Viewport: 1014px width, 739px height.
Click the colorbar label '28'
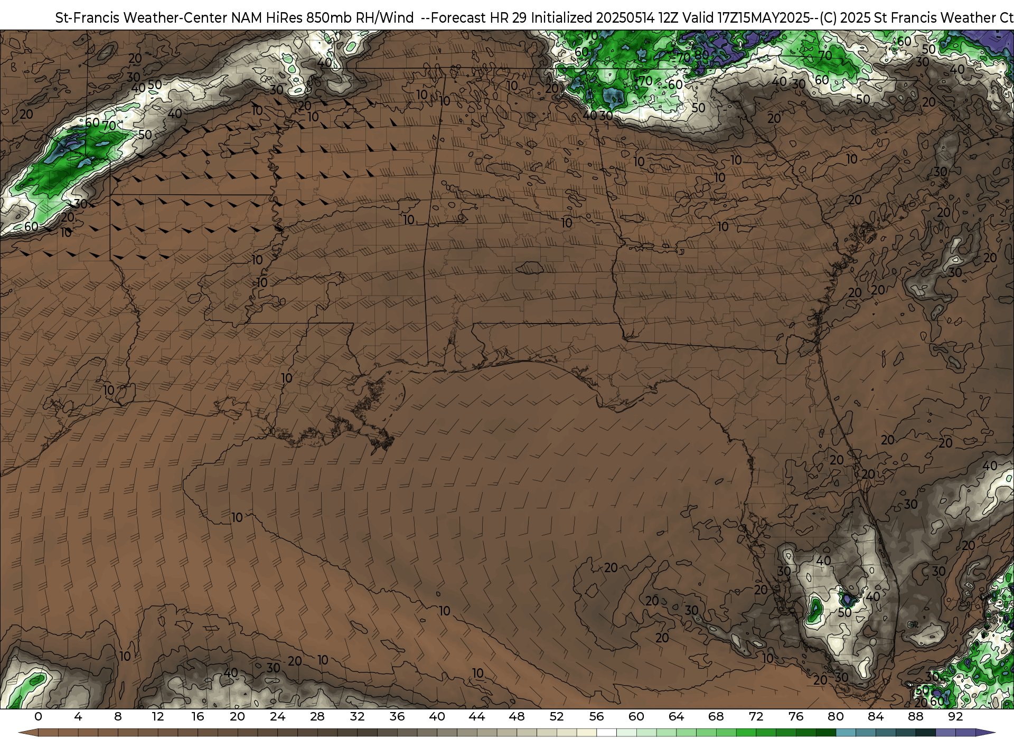317,717
